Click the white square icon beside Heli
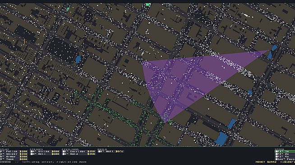 [32, 154]
